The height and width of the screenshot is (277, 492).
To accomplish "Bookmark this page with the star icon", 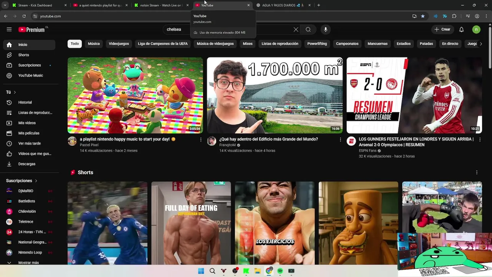I will (423, 16).
